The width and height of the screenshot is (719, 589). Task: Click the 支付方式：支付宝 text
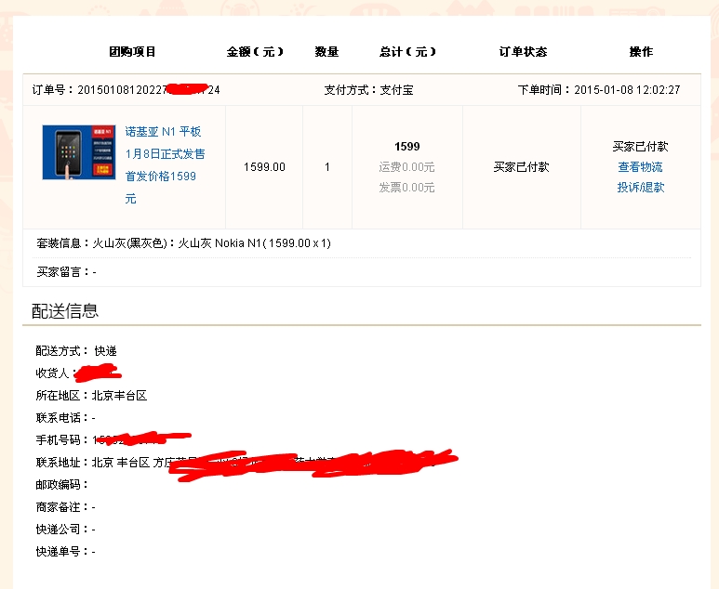tap(368, 90)
